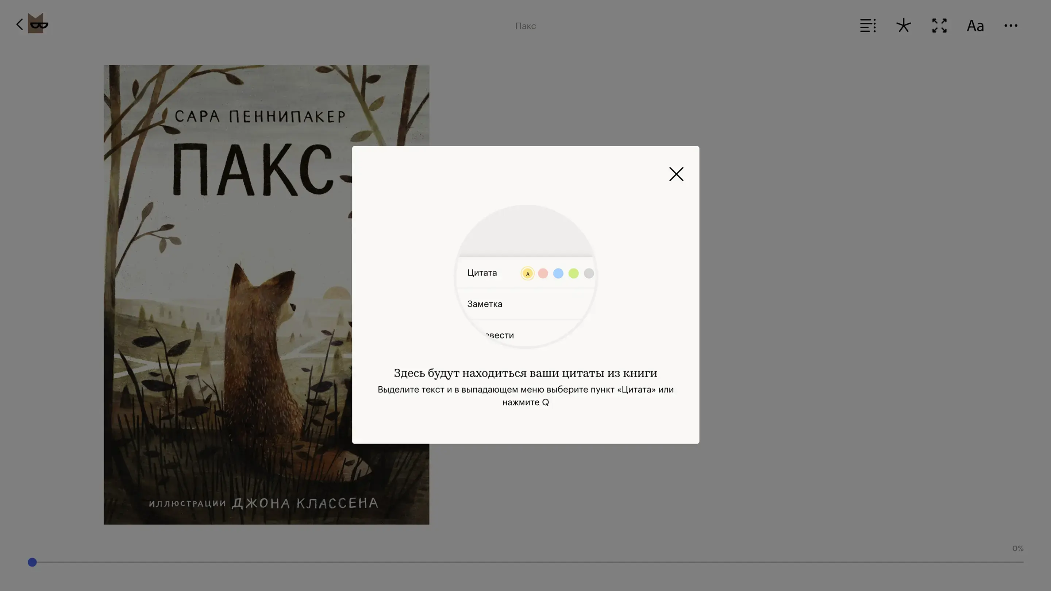The width and height of the screenshot is (1051, 591).
Task: Select the green highlight color swatch
Action: (574, 274)
